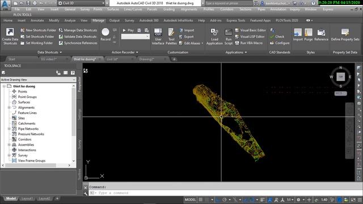Open the Surfaces menu
This screenshot has width=363, height=204.
pyautogui.click(x=113, y=9)
